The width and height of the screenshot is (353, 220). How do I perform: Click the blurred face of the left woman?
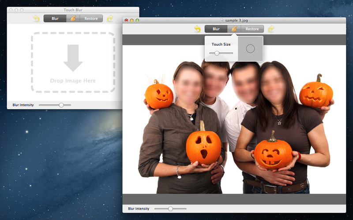pyautogui.click(x=188, y=86)
